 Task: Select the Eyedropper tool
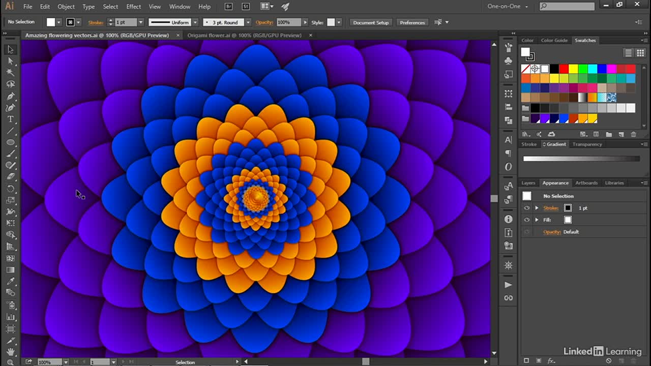[x=11, y=281]
